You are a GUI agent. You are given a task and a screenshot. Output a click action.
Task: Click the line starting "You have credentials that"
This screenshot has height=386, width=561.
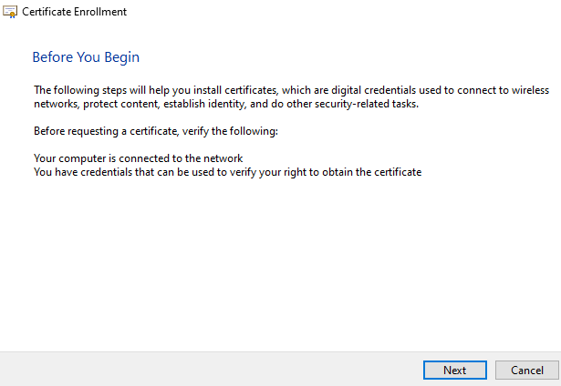pyautogui.click(x=227, y=172)
